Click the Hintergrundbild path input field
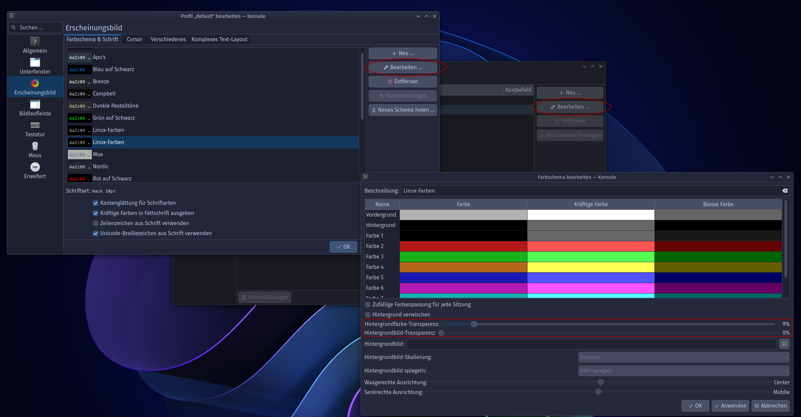 592,344
